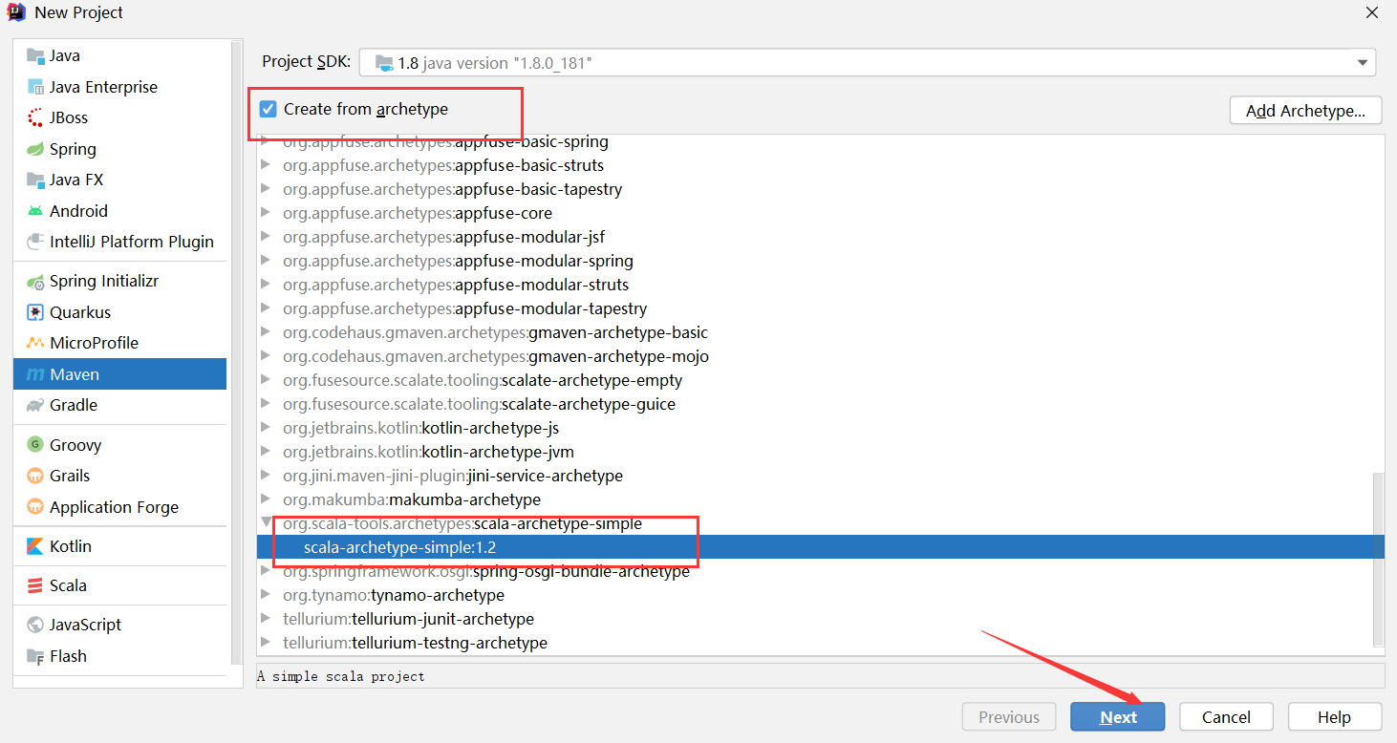Select tellurium-testng-archetype entry
Viewport: 1397px width, 743px height.
(x=415, y=643)
